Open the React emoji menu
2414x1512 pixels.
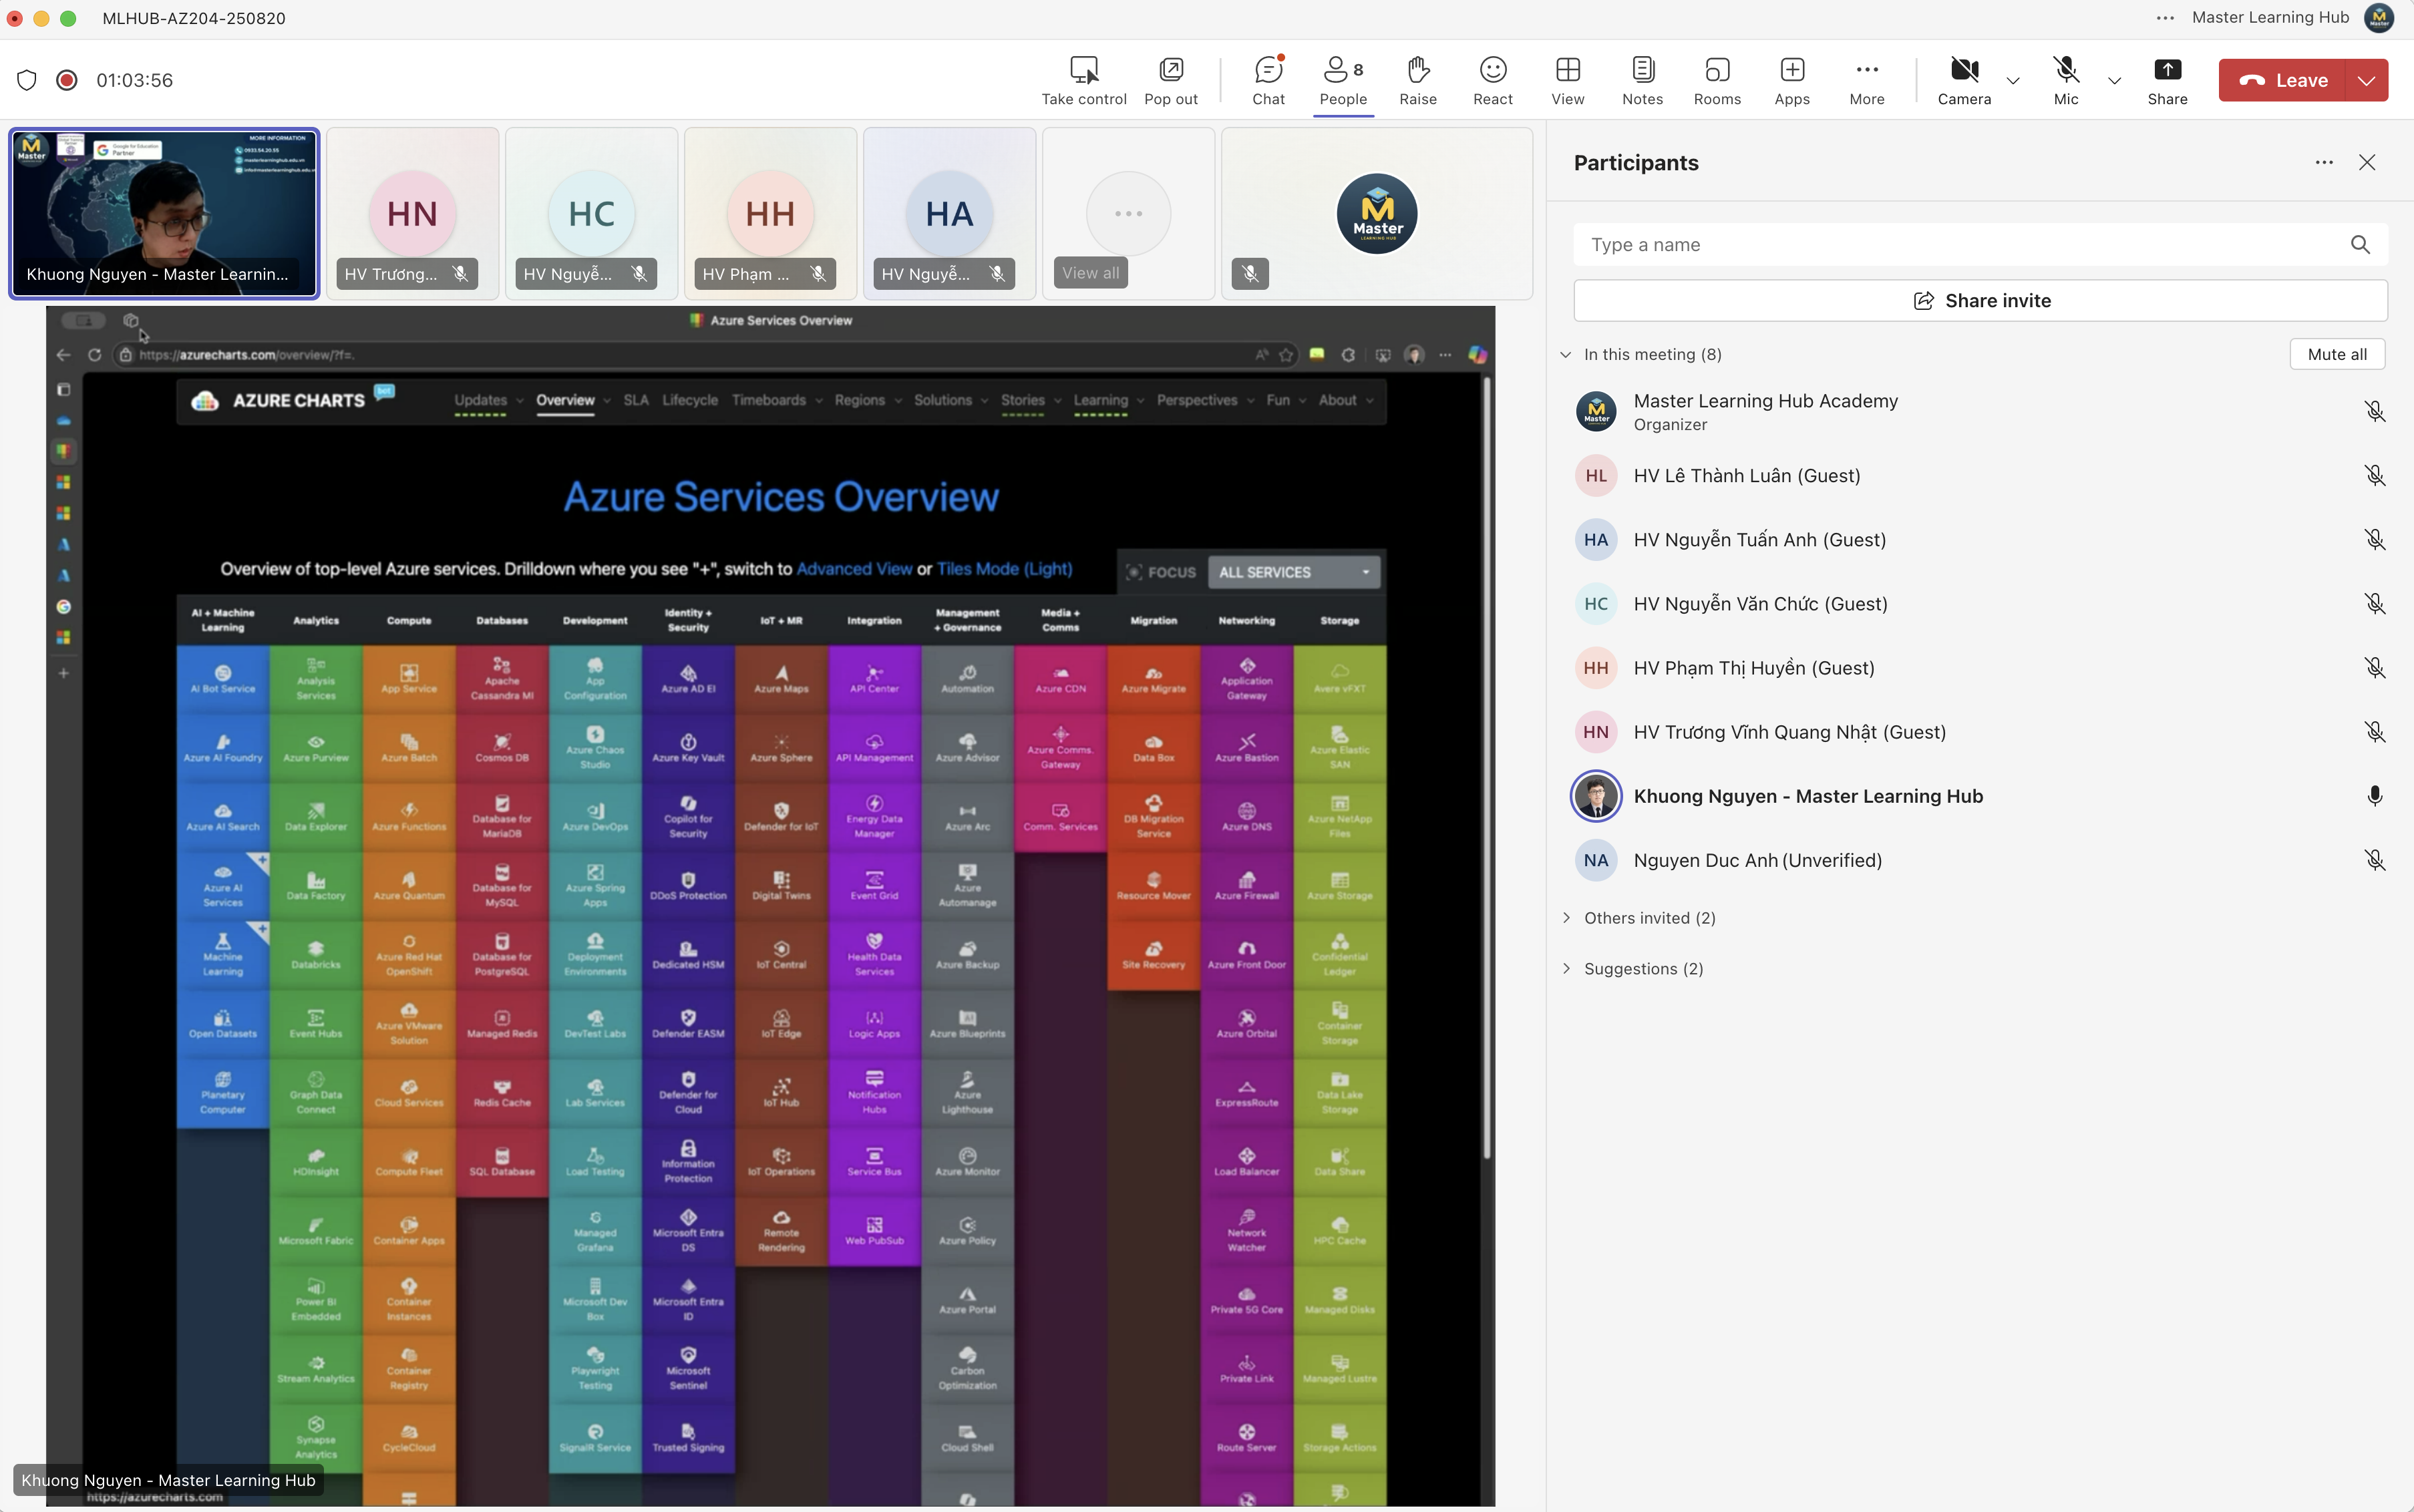click(x=1492, y=80)
